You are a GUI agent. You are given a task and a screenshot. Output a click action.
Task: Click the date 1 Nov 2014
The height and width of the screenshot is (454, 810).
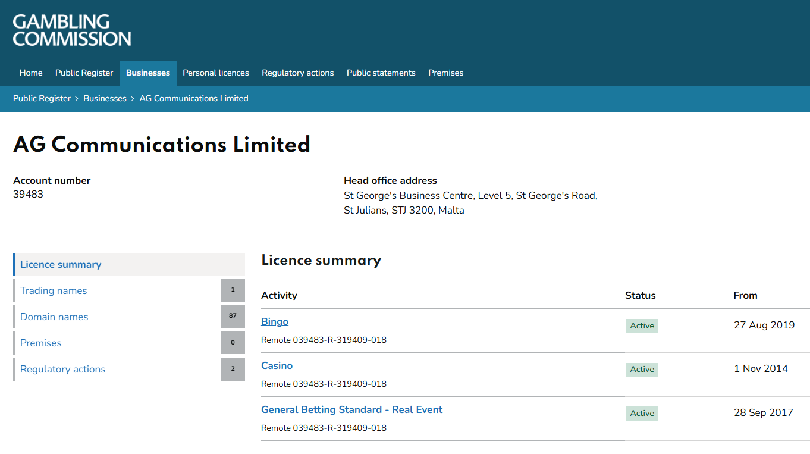(x=761, y=368)
